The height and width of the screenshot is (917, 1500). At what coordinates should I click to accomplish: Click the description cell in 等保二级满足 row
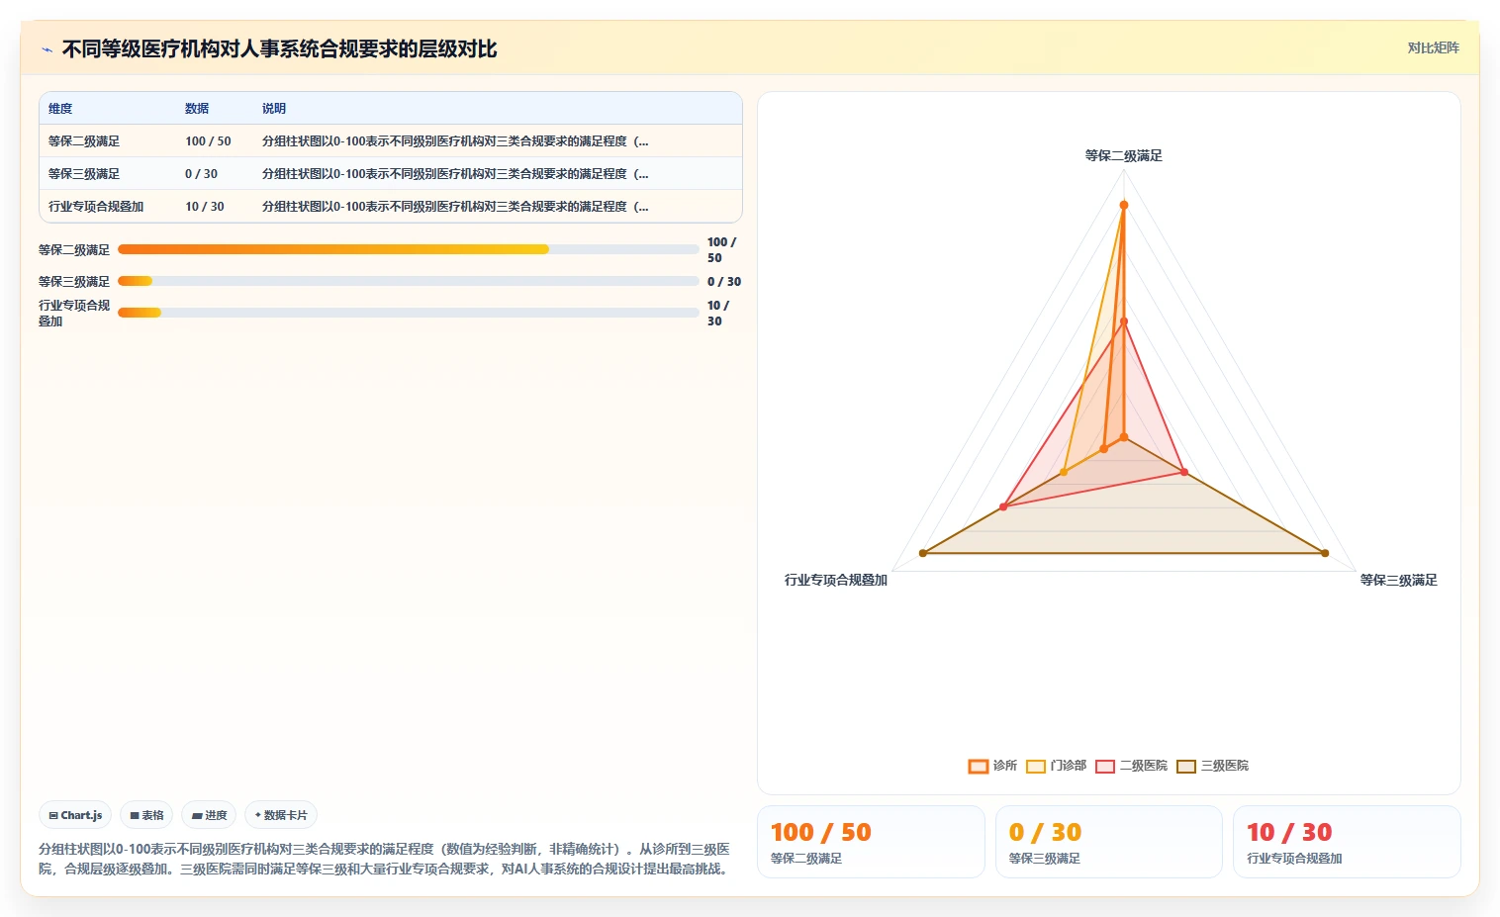point(455,141)
